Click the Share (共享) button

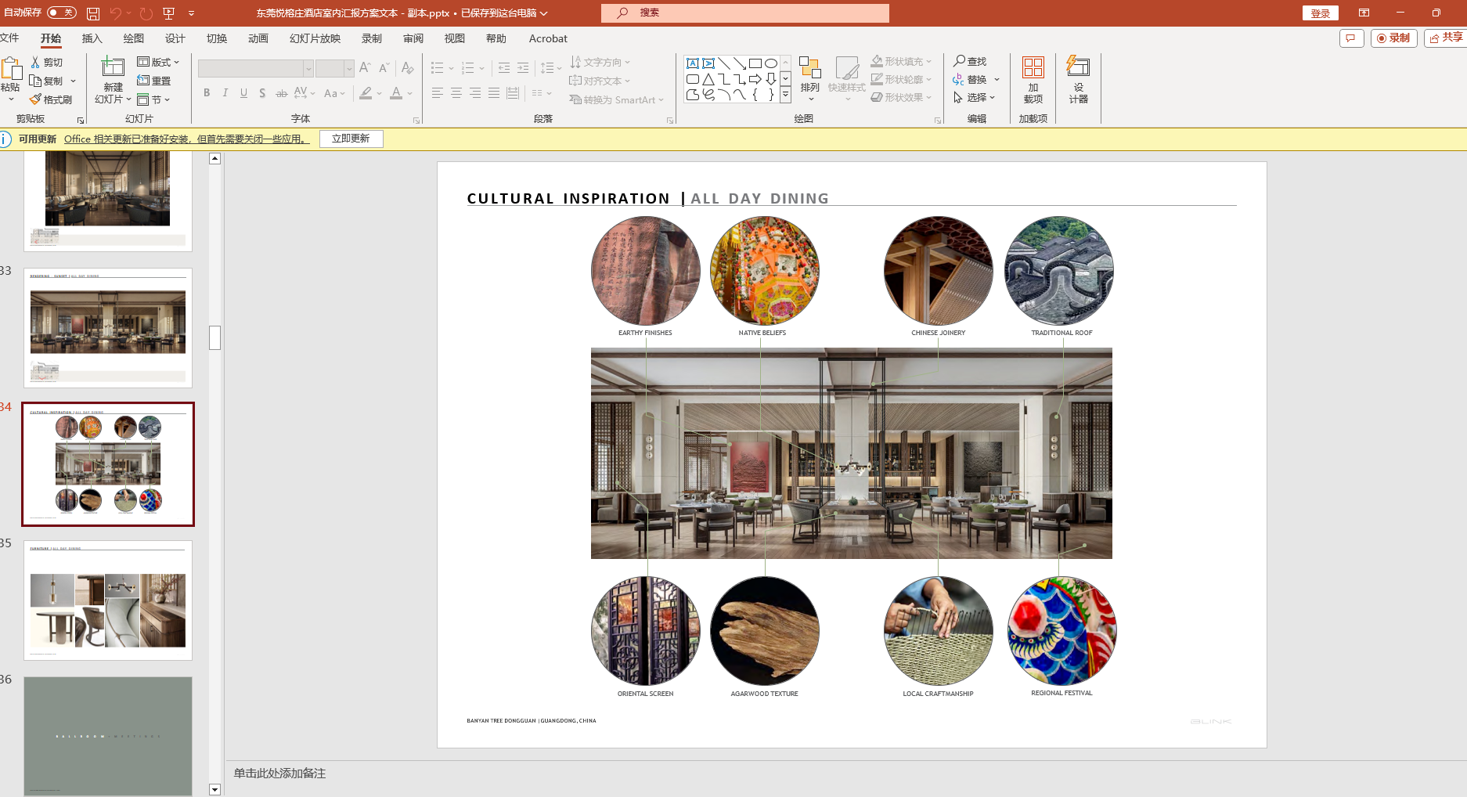pos(1445,38)
